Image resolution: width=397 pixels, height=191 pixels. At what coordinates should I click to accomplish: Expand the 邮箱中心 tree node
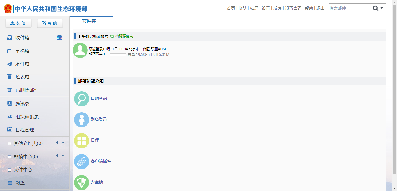[10, 157]
